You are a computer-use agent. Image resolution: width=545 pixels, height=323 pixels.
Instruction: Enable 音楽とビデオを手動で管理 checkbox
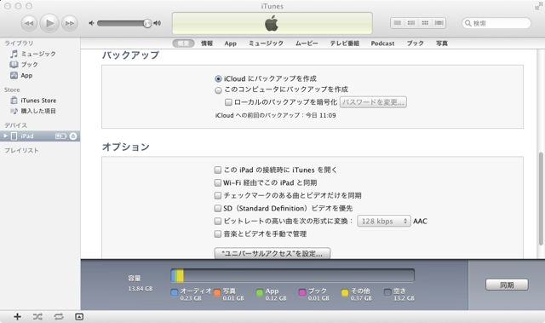pos(218,234)
